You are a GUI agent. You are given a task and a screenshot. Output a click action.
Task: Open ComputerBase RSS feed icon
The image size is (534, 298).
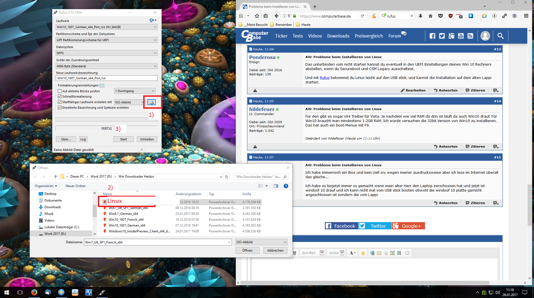tap(470, 36)
